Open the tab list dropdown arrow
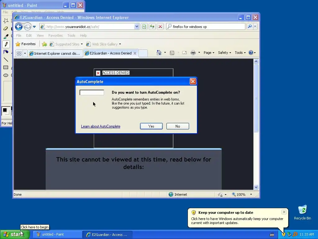The image size is (318, 239). click(x=25, y=53)
